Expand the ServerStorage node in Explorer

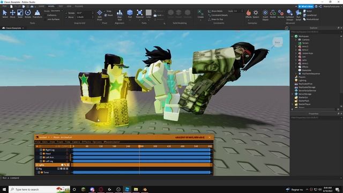293,94
